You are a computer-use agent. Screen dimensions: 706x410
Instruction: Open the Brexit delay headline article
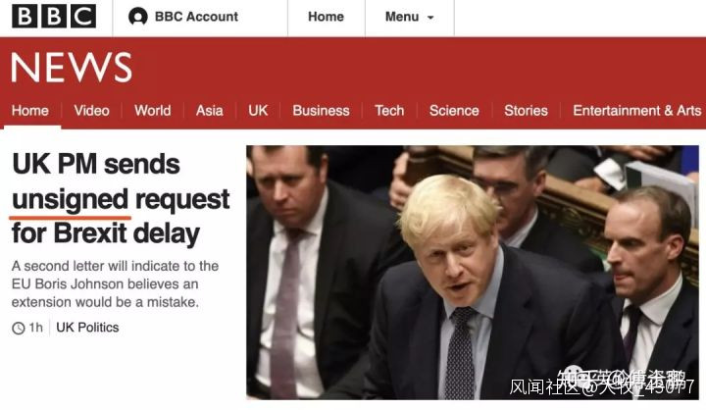[x=121, y=199]
